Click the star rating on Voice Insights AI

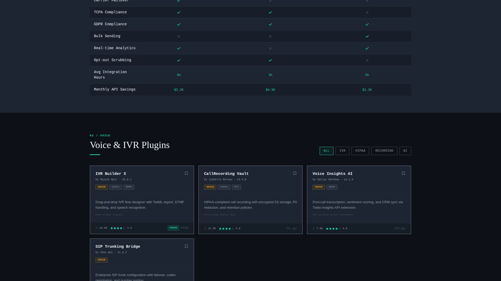pos(333,229)
